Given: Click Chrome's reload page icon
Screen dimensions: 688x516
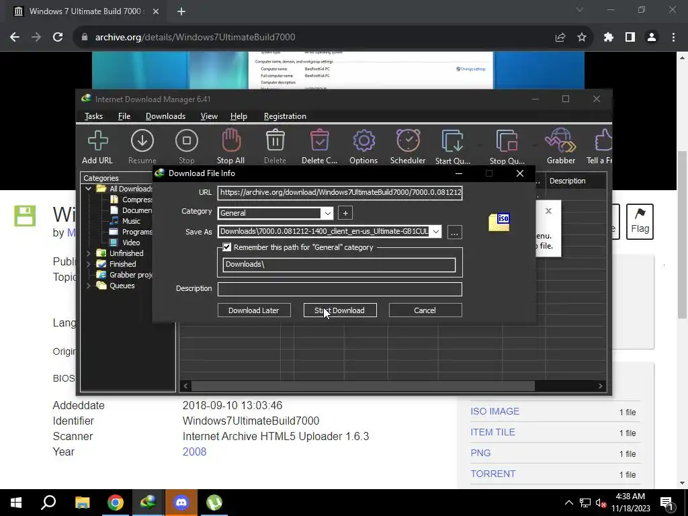Looking at the screenshot, I should click(58, 38).
